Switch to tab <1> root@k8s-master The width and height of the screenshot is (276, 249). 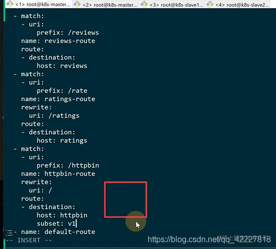pos(38,4)
